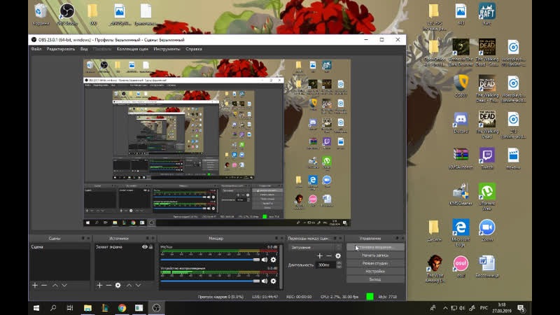Open the Справка menu
560x315 pixels.
point(194,49)
